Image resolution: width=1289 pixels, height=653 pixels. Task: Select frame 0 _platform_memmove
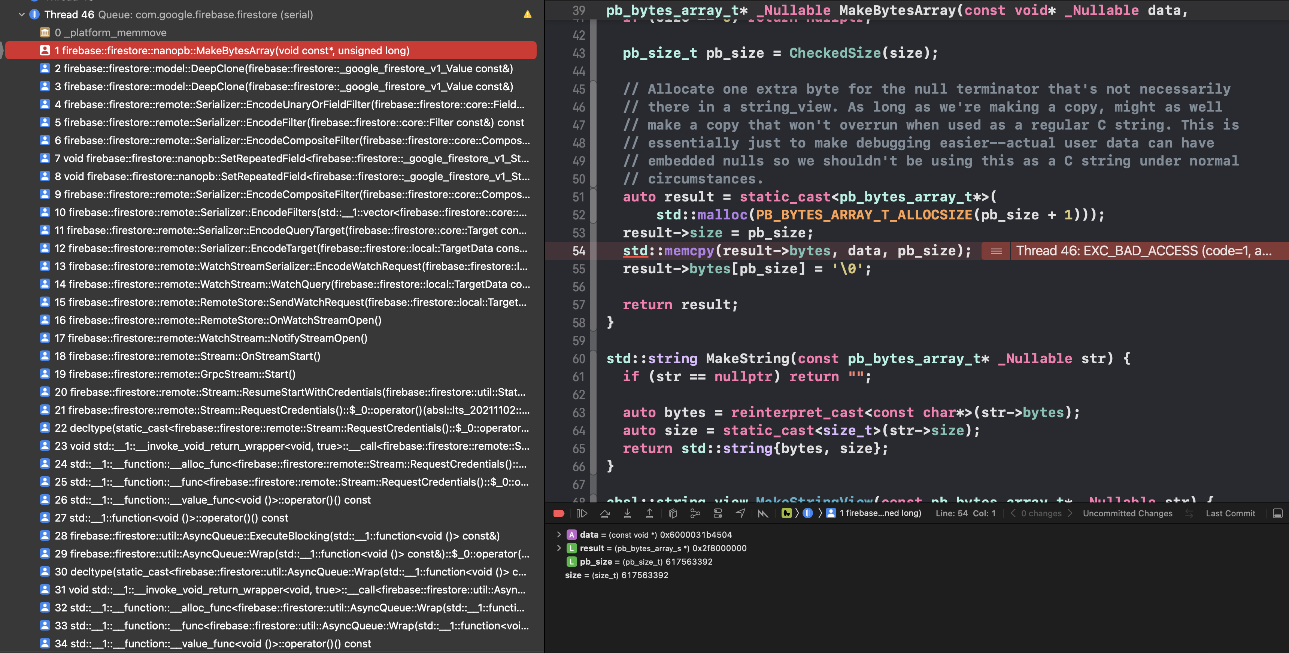pyautogui.click(x=270, y=33)
